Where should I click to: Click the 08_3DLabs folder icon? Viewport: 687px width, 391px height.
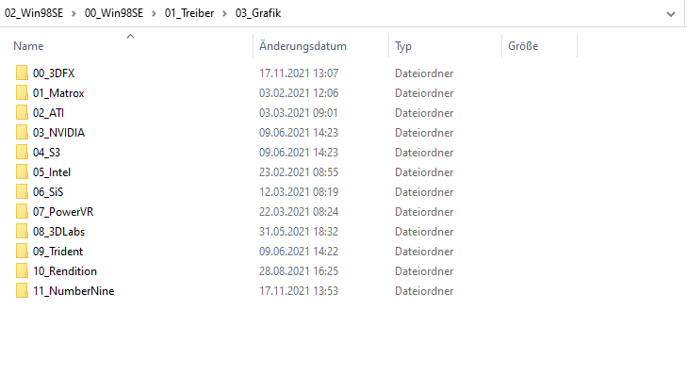(22, 231)
